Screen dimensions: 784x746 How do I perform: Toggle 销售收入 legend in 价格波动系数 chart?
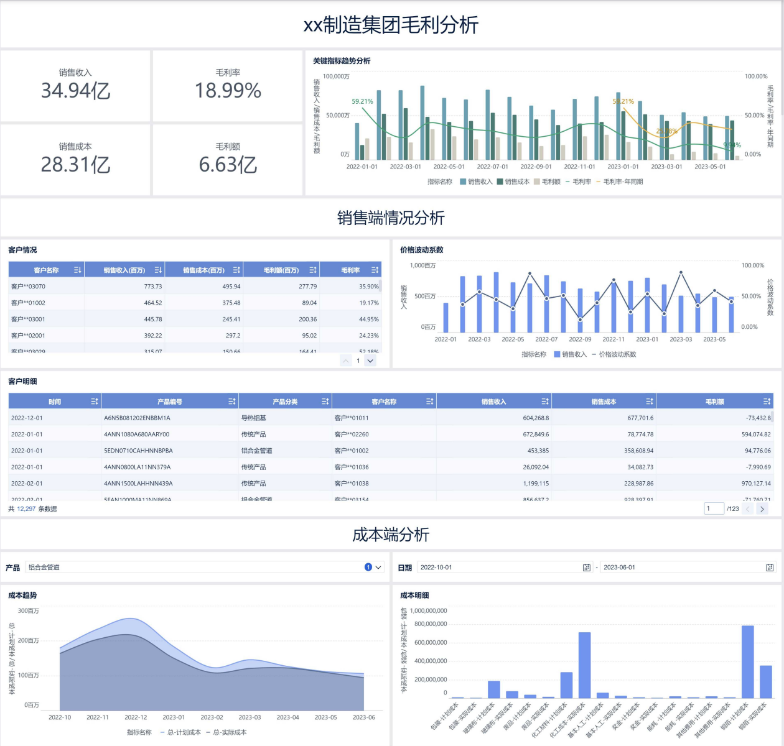[571, 354]
